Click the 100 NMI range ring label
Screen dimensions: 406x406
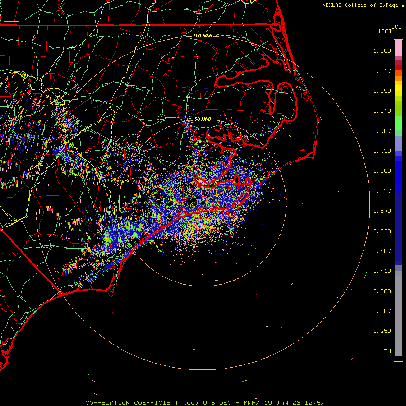203,36
